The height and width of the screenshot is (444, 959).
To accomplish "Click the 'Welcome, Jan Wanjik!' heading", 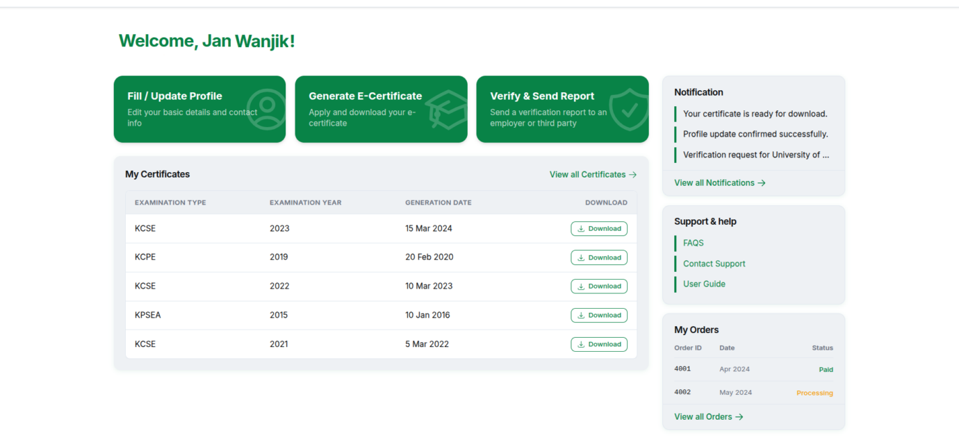I will coord(207,41).
